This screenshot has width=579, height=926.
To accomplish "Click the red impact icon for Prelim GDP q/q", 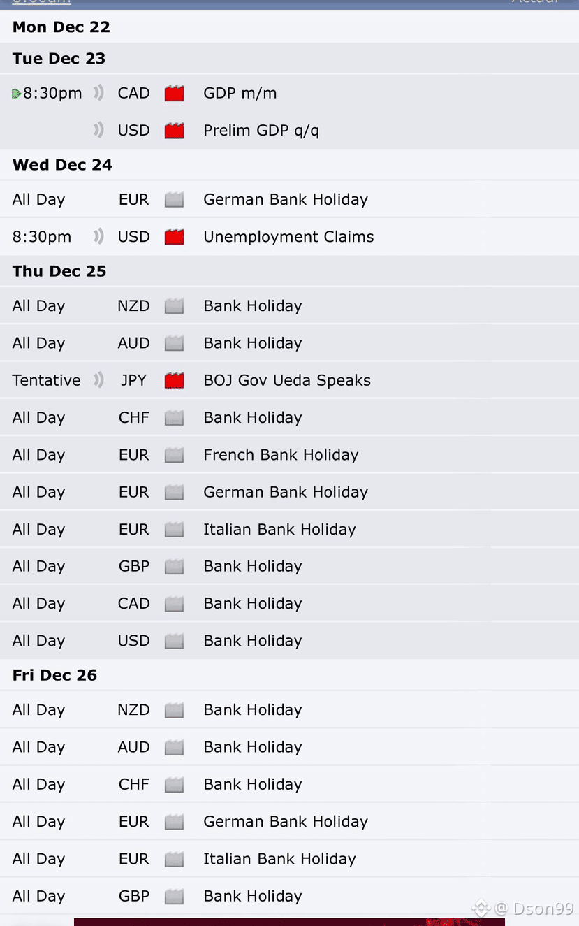I will (174, 131).
